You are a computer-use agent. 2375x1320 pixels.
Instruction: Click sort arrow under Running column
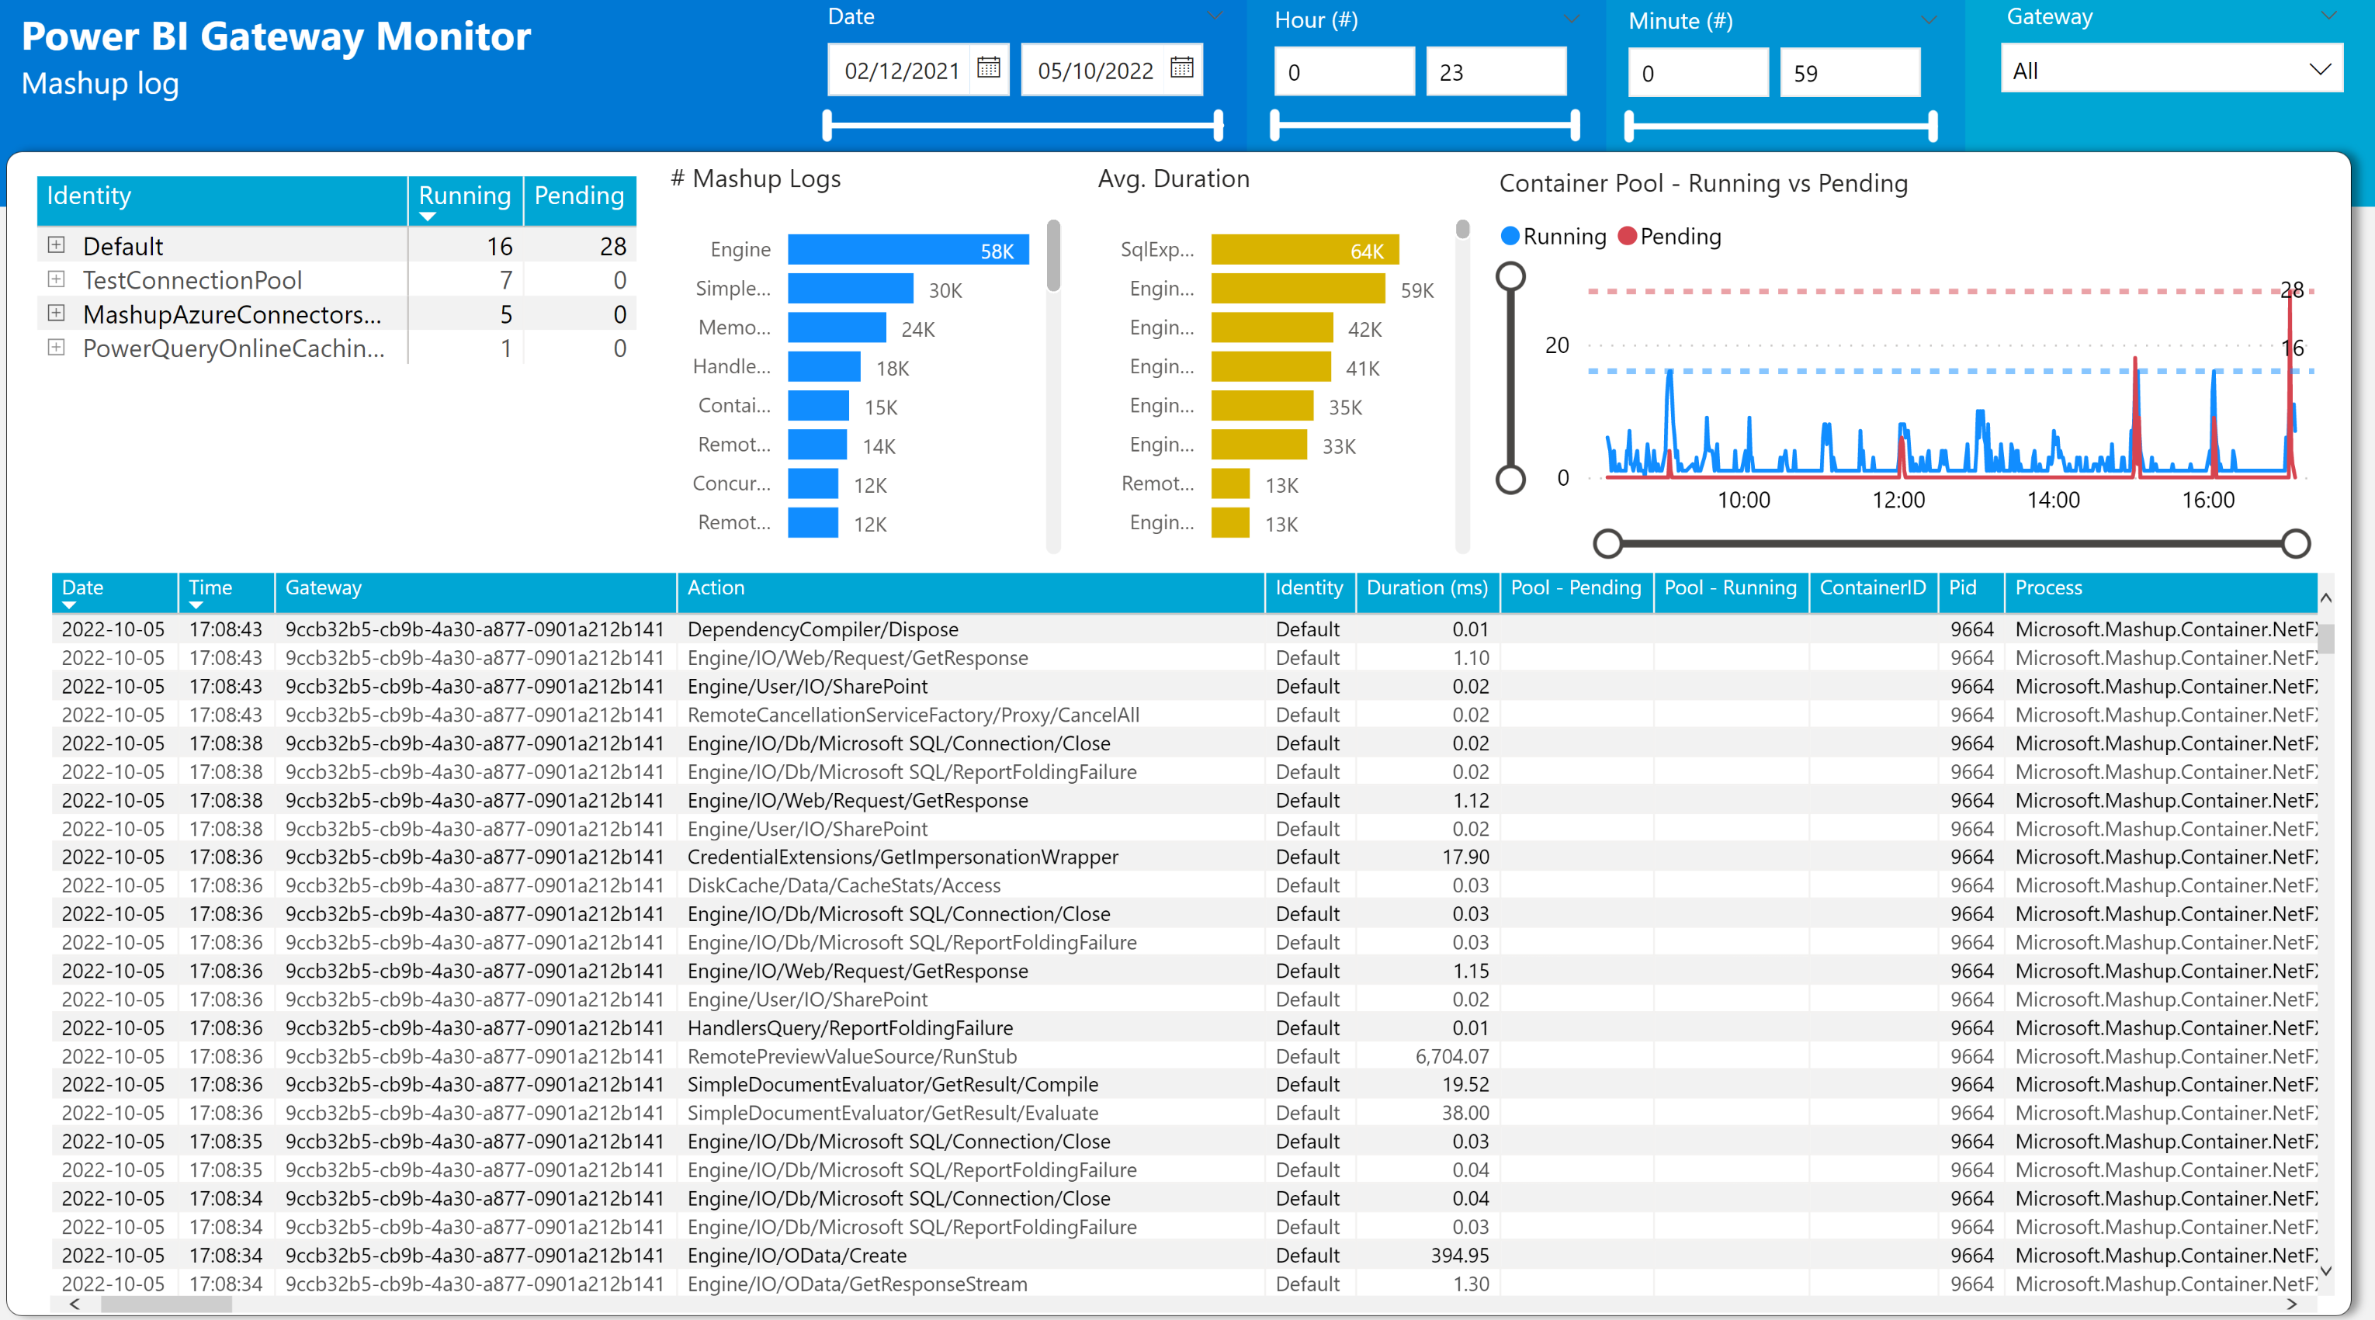click(x=427, y=217)
